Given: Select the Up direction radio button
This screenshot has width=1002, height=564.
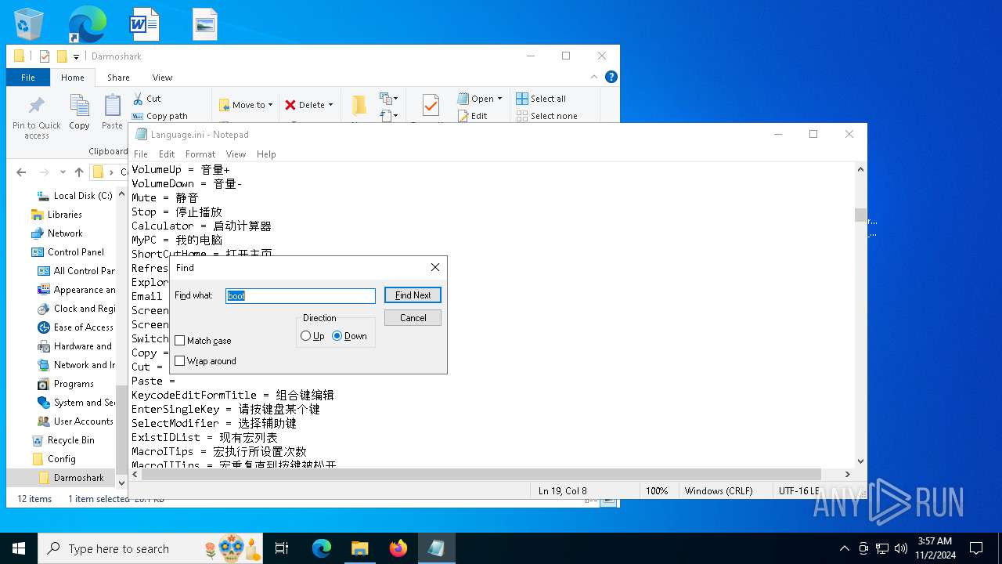Looking at the screenshot, I should [306, 336].
